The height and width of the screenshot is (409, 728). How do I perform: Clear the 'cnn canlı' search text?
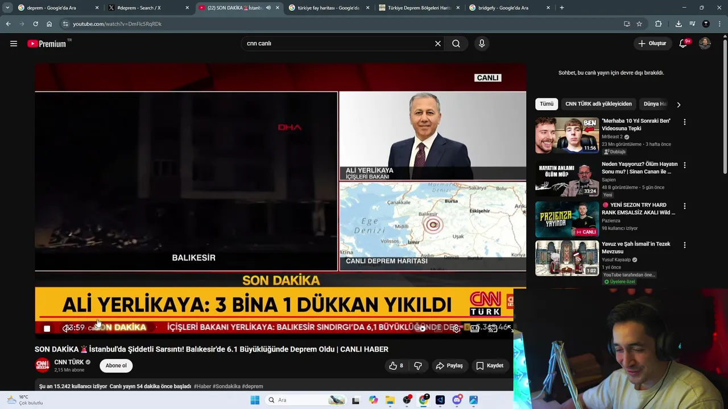438,44
